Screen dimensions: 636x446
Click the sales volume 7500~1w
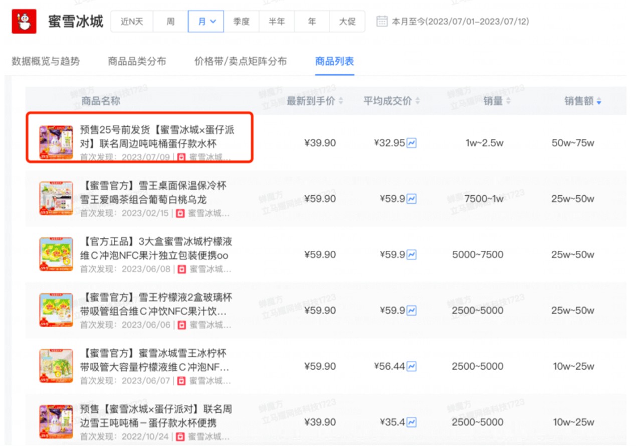click(x=484, y=199)
